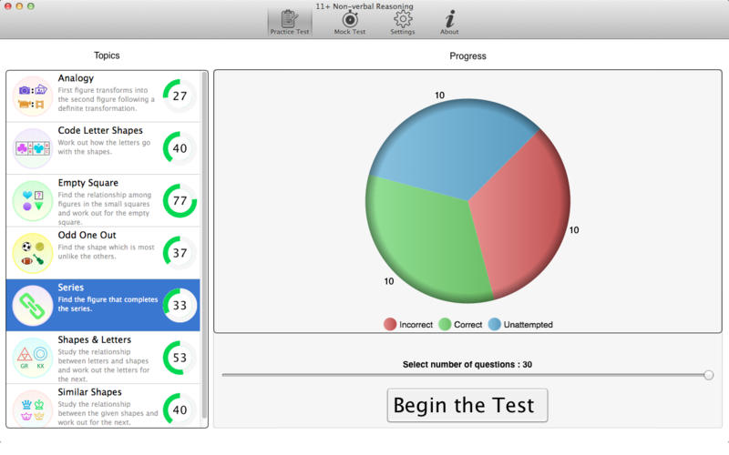Open the Mock Test stopwatch icon
This screenshot has height=455, width=729.
point(350,19)
